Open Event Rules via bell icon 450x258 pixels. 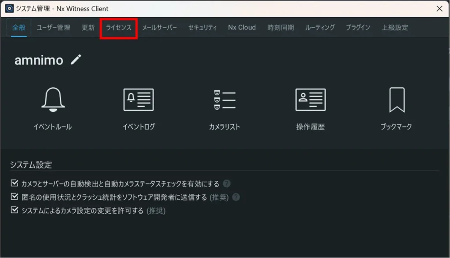pyautogui.click(x=53, y=99)
